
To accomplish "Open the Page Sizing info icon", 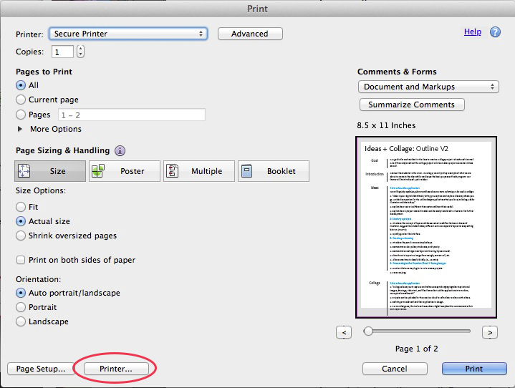I will coord(120,150).
